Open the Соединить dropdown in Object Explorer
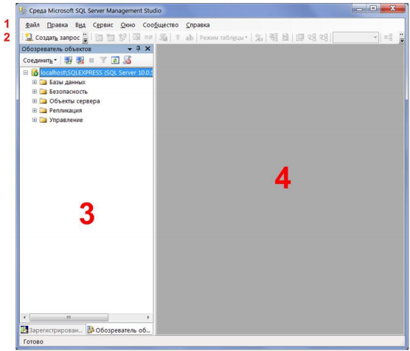410x351 pixels. point(40,61)
